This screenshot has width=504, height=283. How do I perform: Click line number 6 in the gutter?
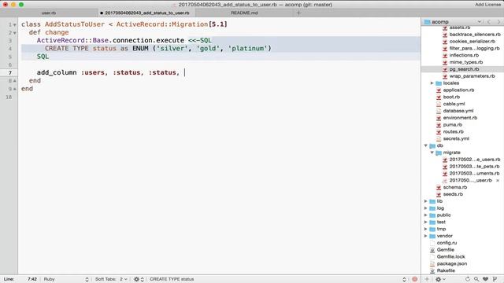(10, 64)
